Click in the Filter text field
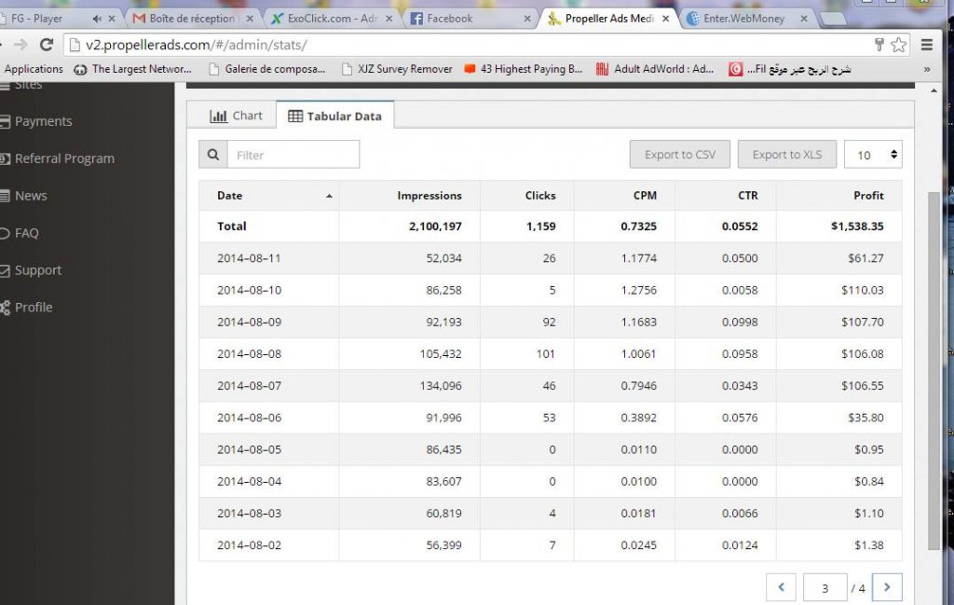This screenshot has height=605, width=954. pos(293,155)
